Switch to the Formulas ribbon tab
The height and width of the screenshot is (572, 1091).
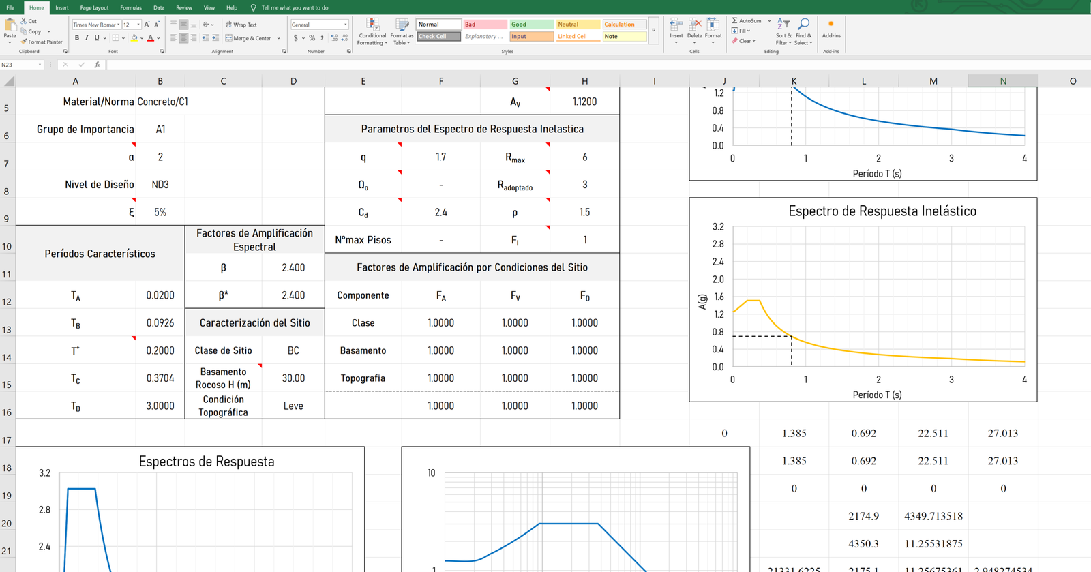coord(130,7)
